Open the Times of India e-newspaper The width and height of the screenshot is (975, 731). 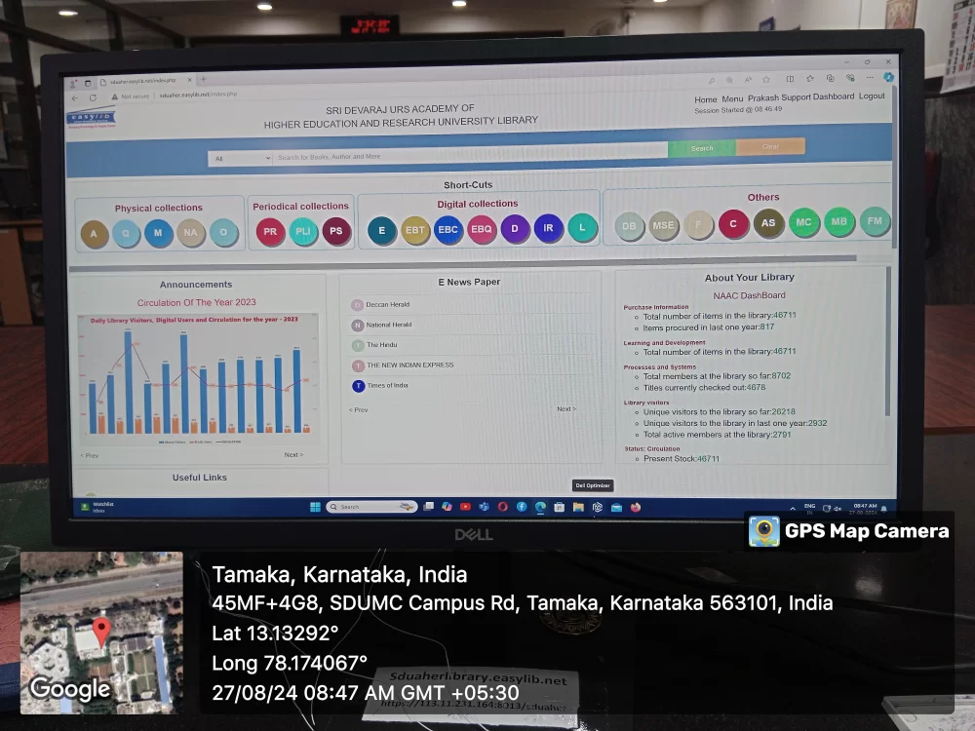point(387,385)
